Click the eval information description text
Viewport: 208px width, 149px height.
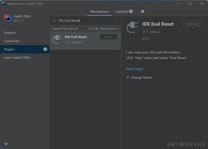click(x=153, y=52)
